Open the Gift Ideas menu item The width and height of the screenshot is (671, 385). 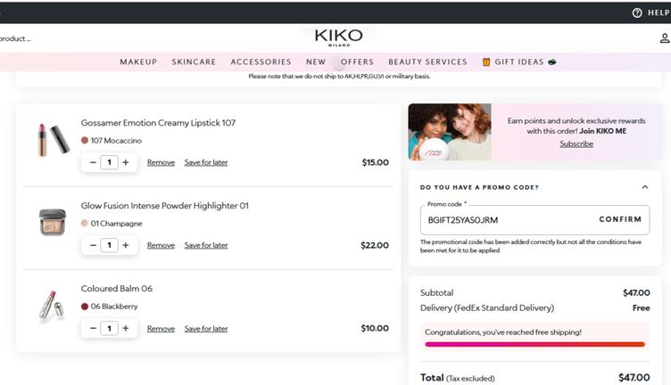pyautogui.click(x=519, y=62)
